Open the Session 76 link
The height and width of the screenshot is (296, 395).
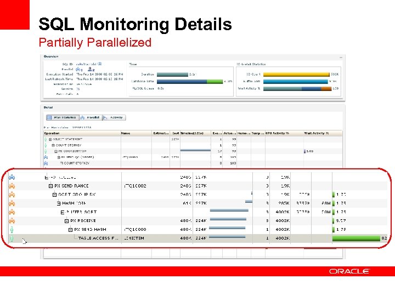click(x=78, y=89)
